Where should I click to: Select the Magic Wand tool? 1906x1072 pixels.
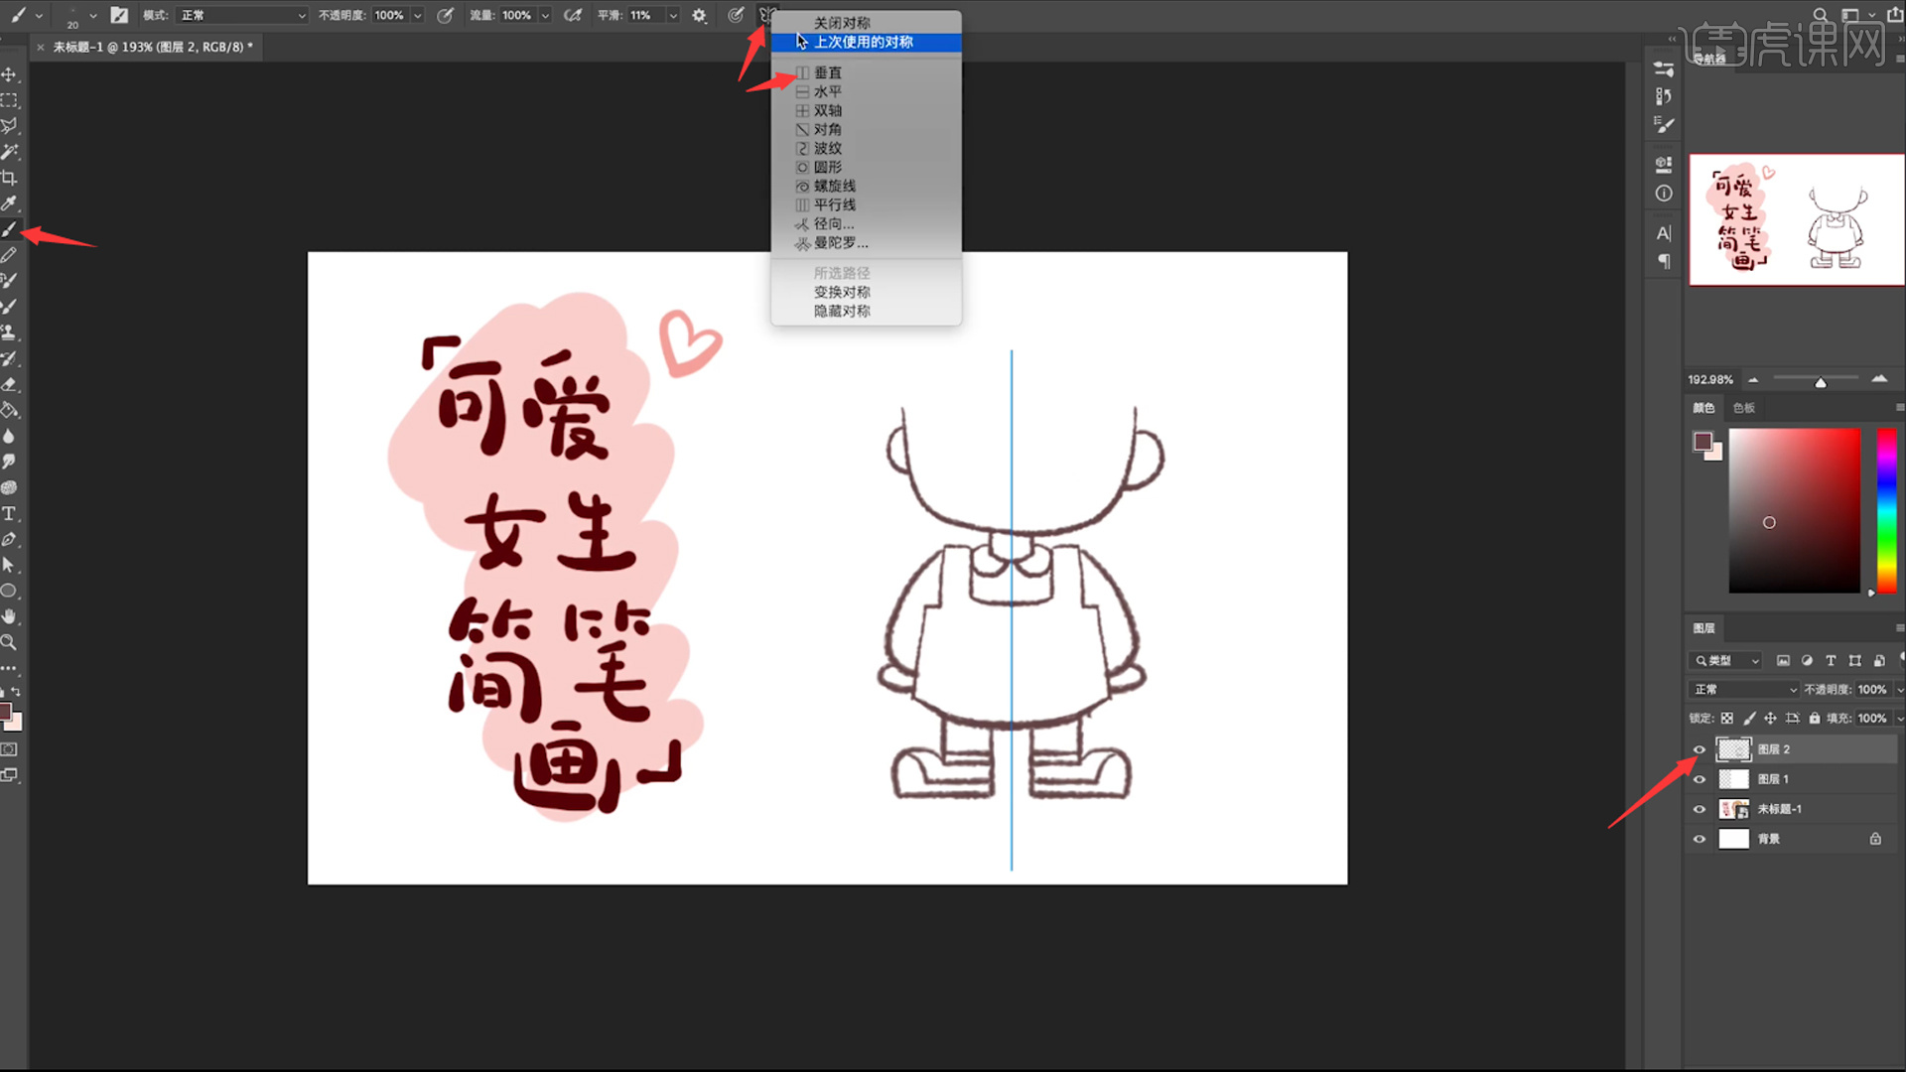(x=9, y=152)
